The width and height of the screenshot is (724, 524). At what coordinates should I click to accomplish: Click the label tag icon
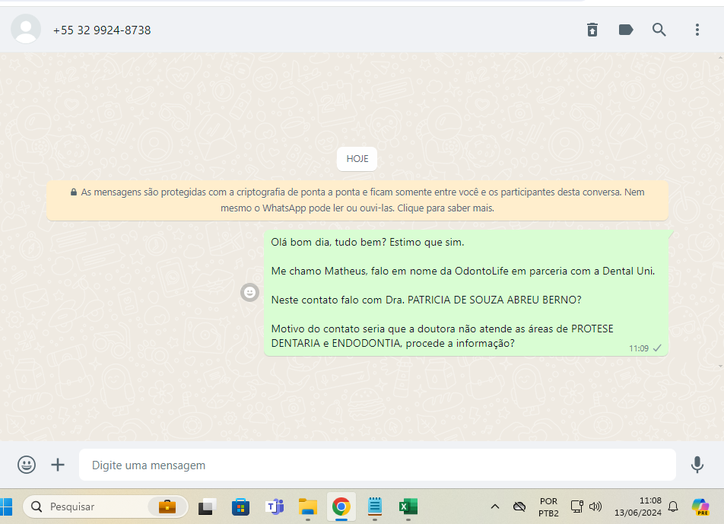point(626,30)
